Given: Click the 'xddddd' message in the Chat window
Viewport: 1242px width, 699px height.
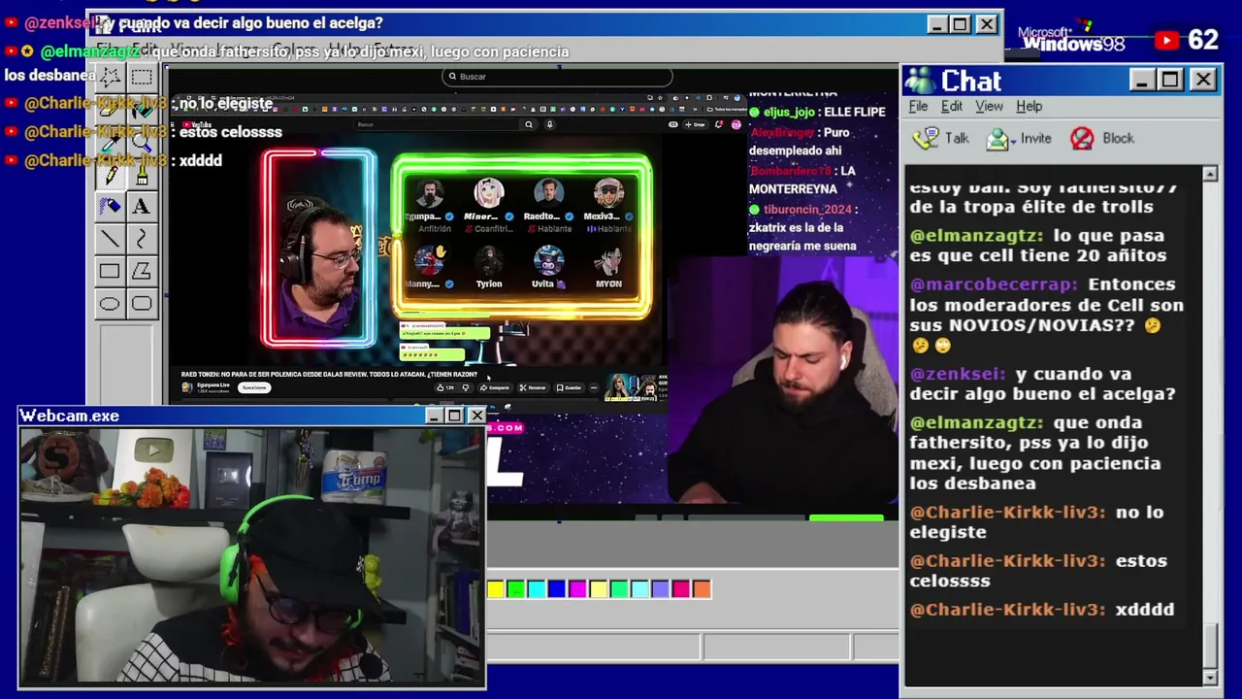Looking at the screenshot, I should coord(1144,610).
